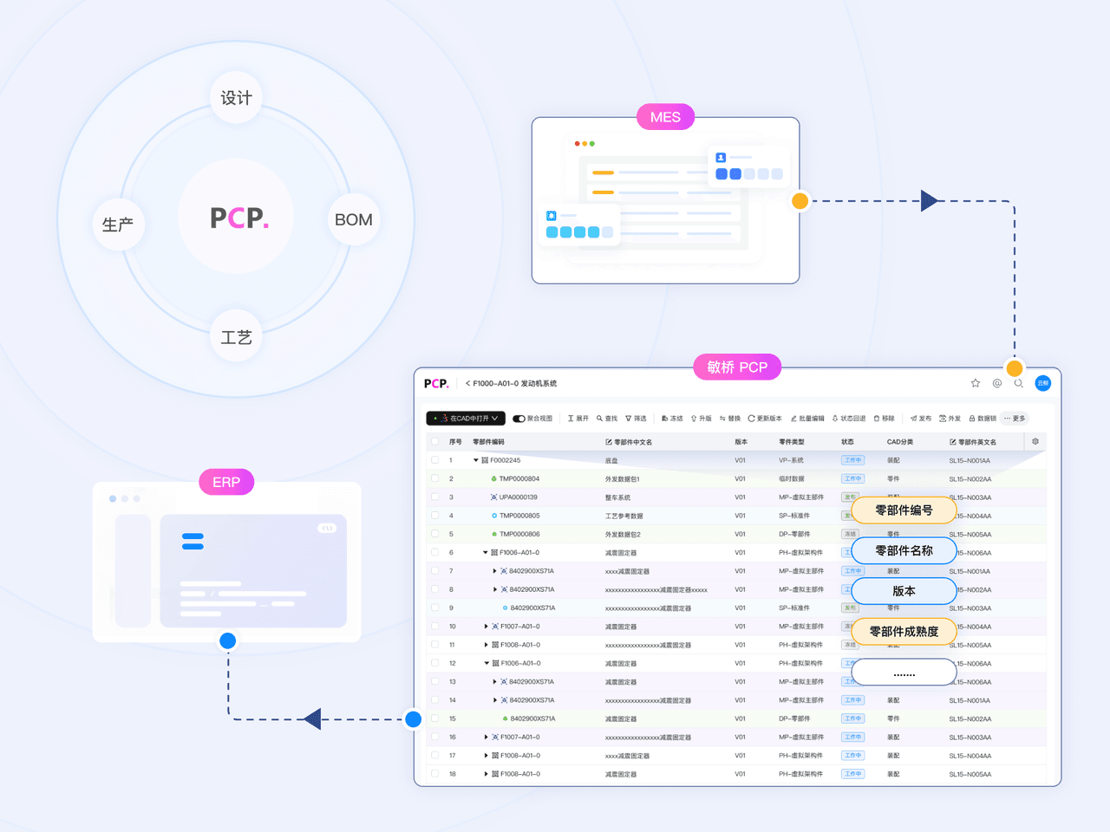
Task: Click the 移除 trash tool
Action: (x=884, y=419)
